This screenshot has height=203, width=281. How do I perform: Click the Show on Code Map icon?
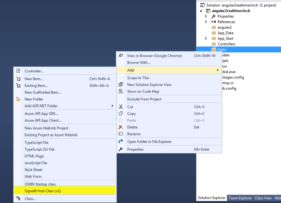121,91
